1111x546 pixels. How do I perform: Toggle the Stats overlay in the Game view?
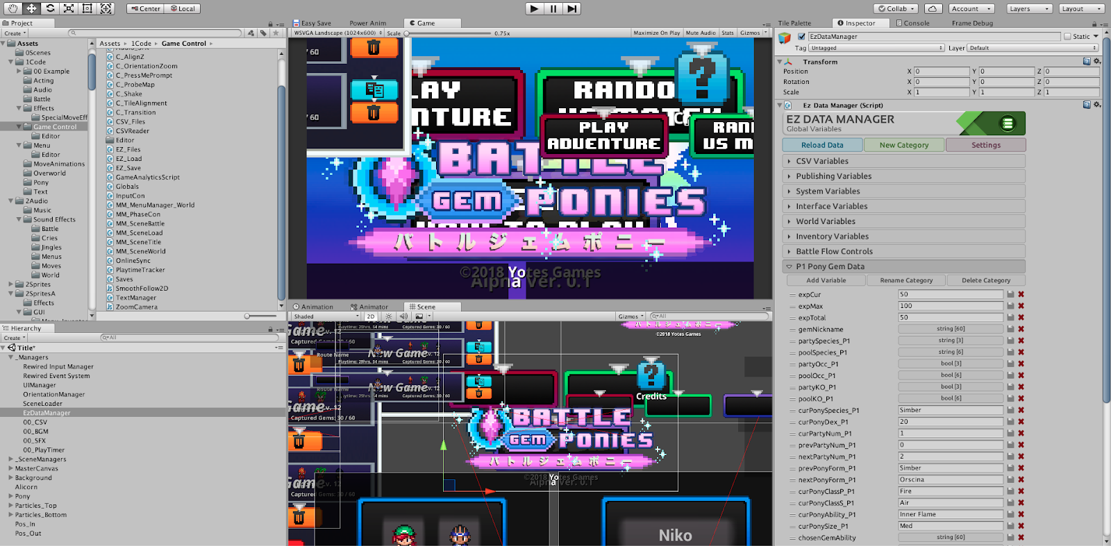pos(728,33)
